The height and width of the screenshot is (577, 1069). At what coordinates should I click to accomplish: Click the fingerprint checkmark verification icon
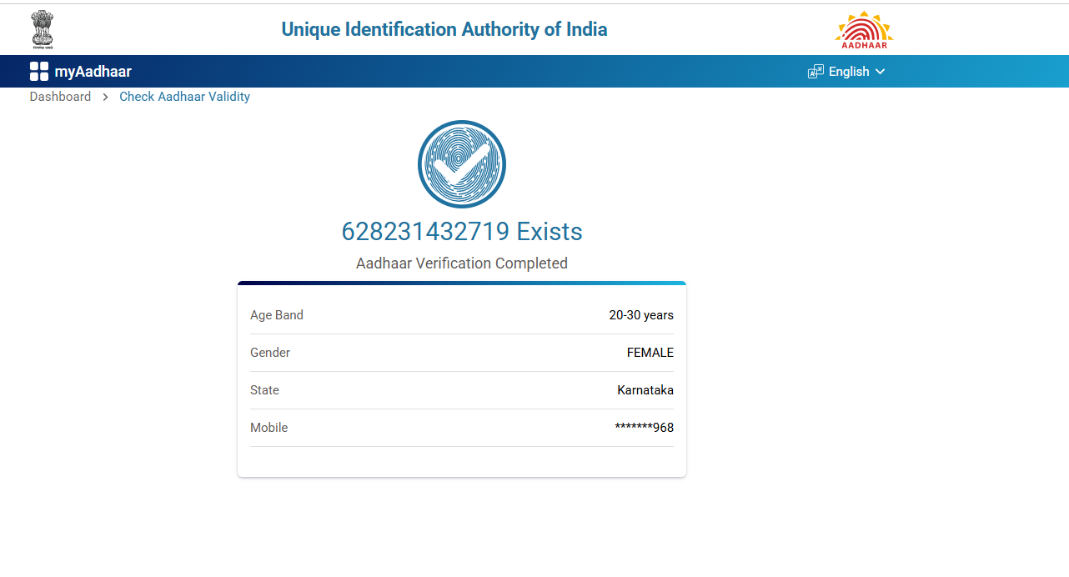pos(462,164)
